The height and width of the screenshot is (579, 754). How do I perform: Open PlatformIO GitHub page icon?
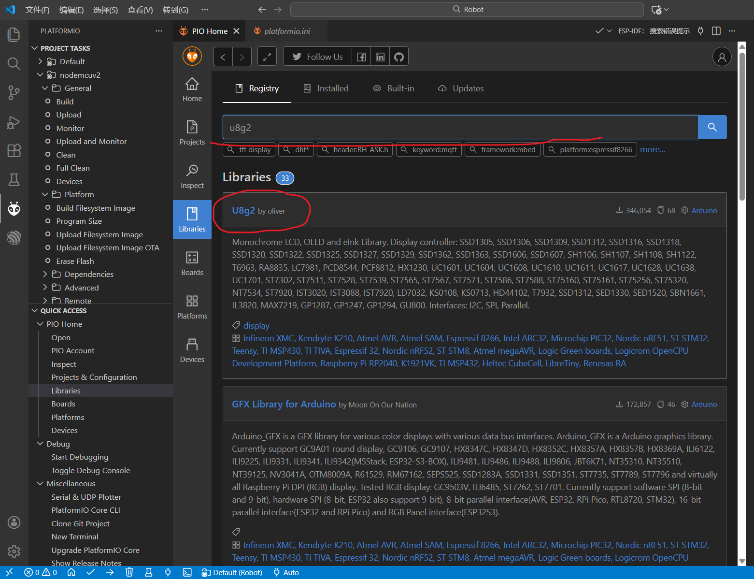(x=399, y=57)
